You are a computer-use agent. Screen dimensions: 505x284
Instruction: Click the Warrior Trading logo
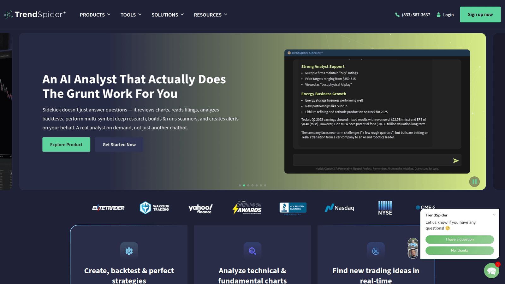pos(155,208)
